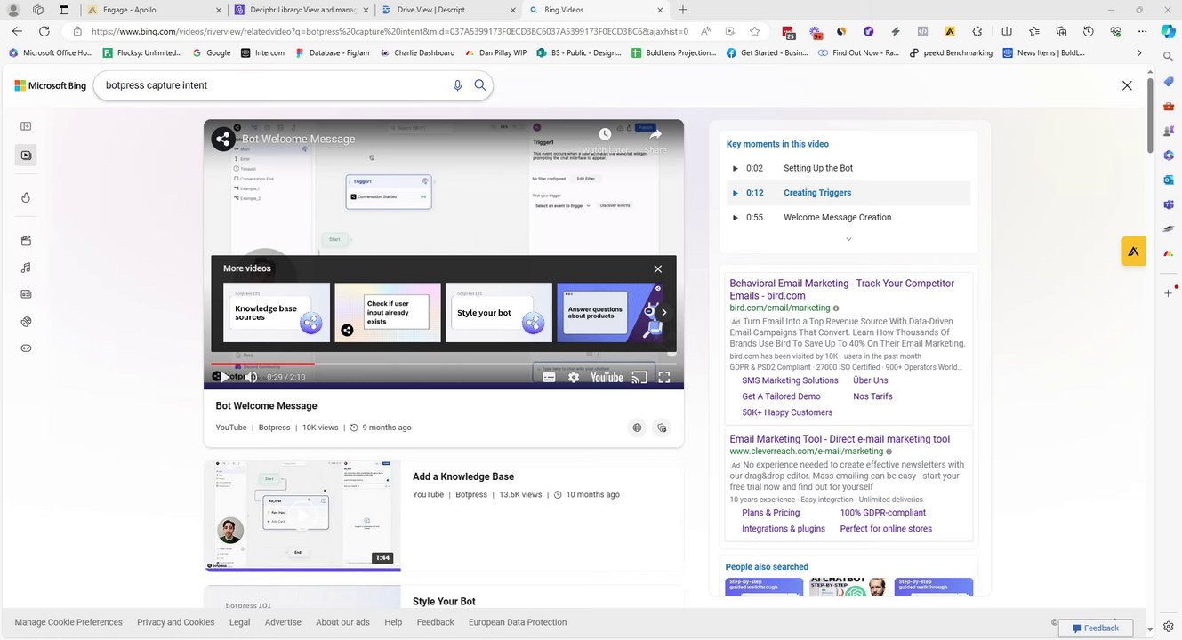The image size is (1182, 640).
Task: Play the Bot Welcome Message video
Action: (223, 377)
